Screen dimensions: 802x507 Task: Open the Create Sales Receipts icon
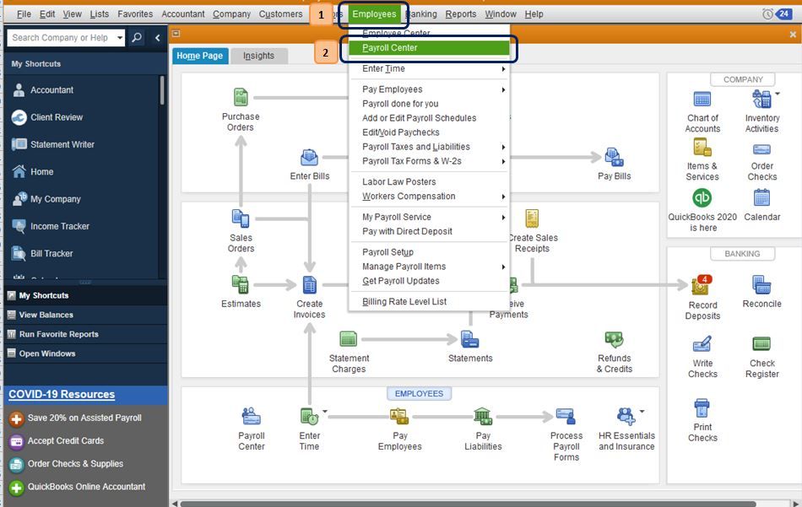(532, 218)
